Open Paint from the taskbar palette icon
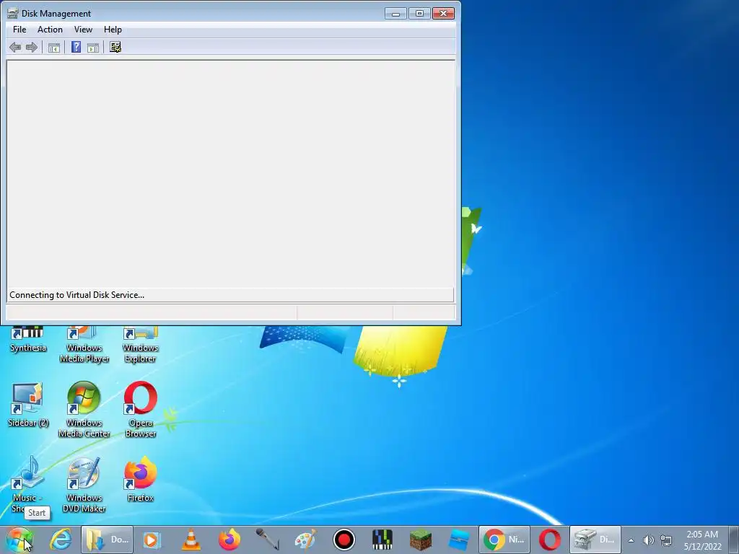Image resolution: width=739 pixels, height=554 pixels. [305, 540]
